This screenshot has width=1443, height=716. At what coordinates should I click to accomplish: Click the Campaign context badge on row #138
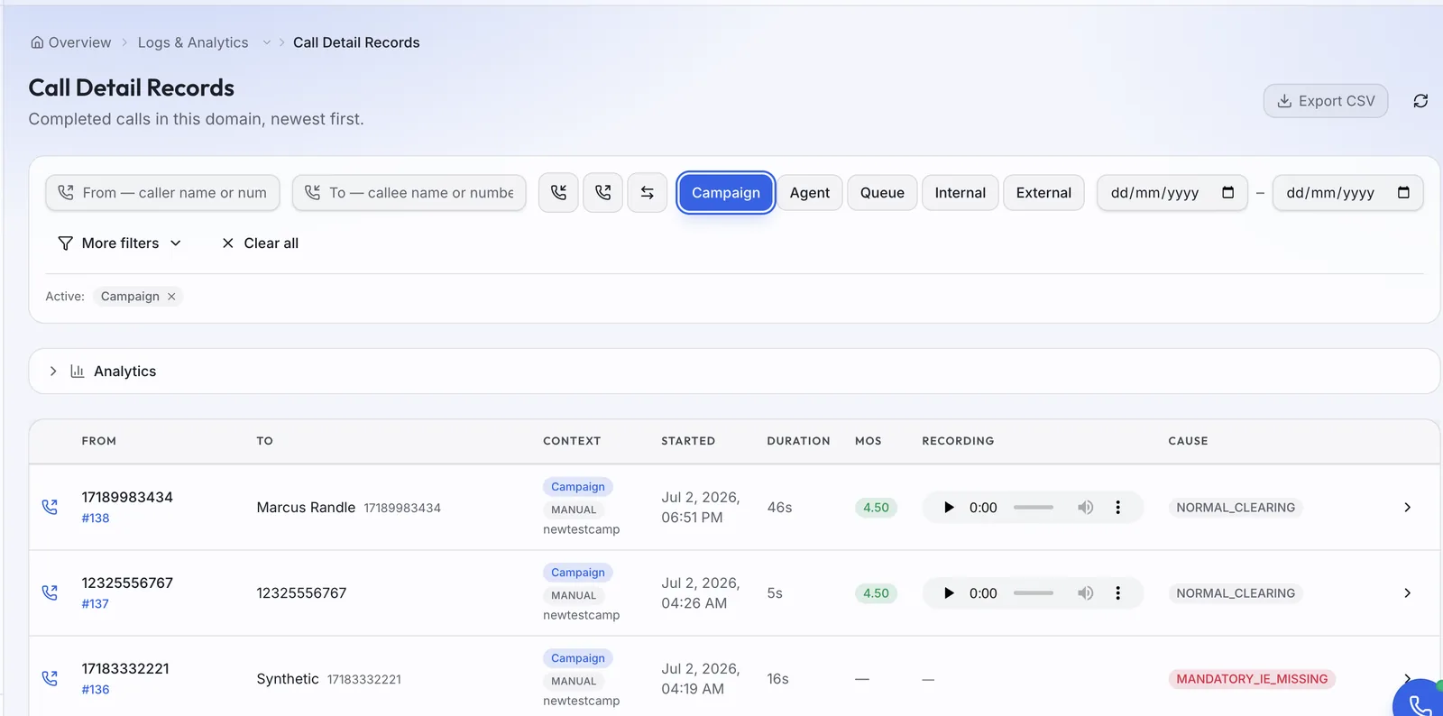tap(578, 487)
